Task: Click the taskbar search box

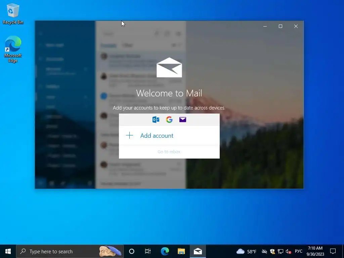Action: pyautogui.click(x=70, y=251)
